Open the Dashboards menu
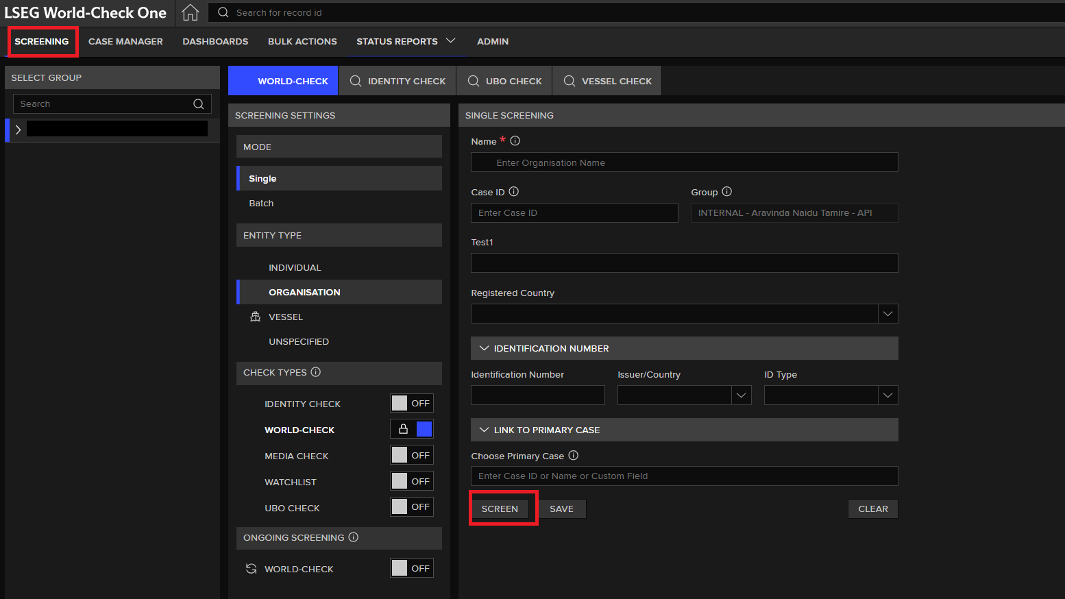Image resolution: width=1065 pixels, height=599 pixels. (x=215, y=41)
